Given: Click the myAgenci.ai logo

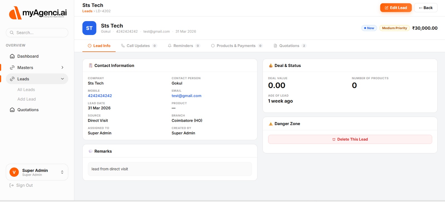Looking at the screenshot, I should 38,13.
